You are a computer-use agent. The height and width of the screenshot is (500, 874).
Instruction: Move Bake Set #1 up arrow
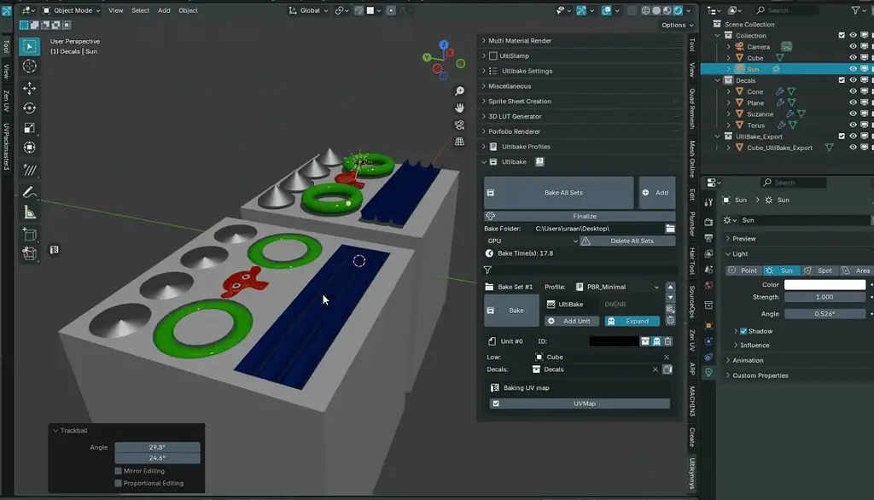(x=671, y=287)
